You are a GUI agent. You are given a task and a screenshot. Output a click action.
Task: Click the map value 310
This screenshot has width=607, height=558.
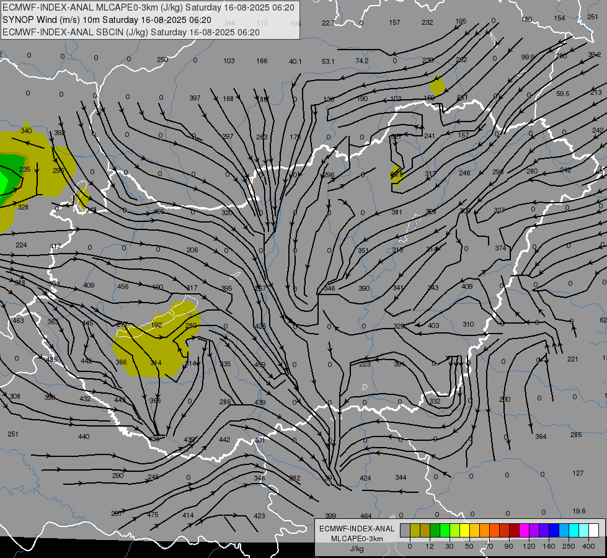click(x=468, y=324)
